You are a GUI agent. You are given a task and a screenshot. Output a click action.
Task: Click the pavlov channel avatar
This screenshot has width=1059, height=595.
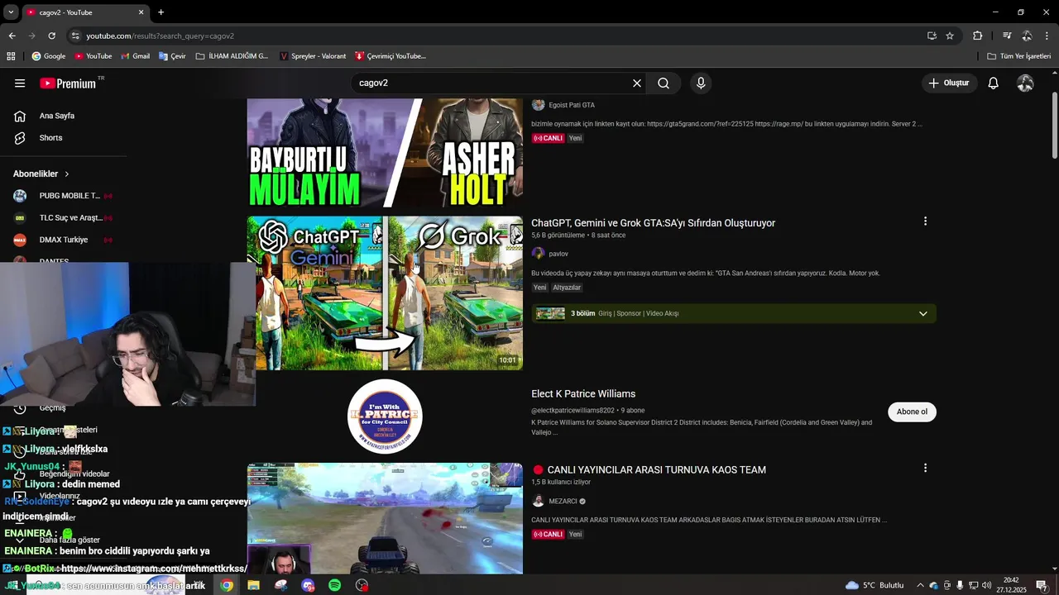click(x=538, y=254)
